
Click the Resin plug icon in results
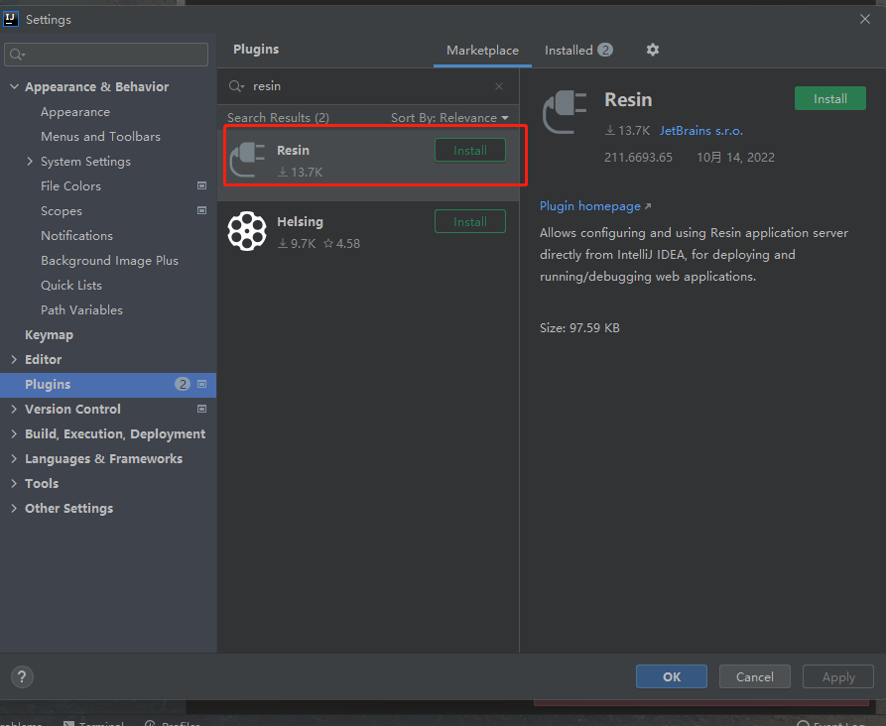pyautogui.click(x=247, y=159)
